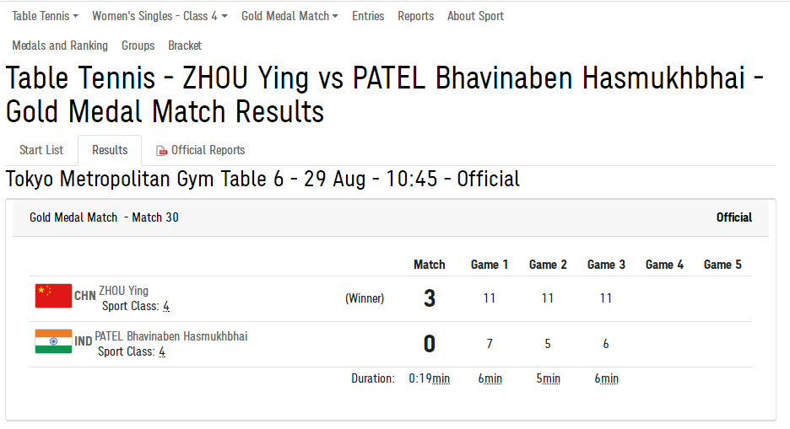Open the Groups page
Image resolution: width=790 pixels, height=429 pixels.
tap(138, 46)
